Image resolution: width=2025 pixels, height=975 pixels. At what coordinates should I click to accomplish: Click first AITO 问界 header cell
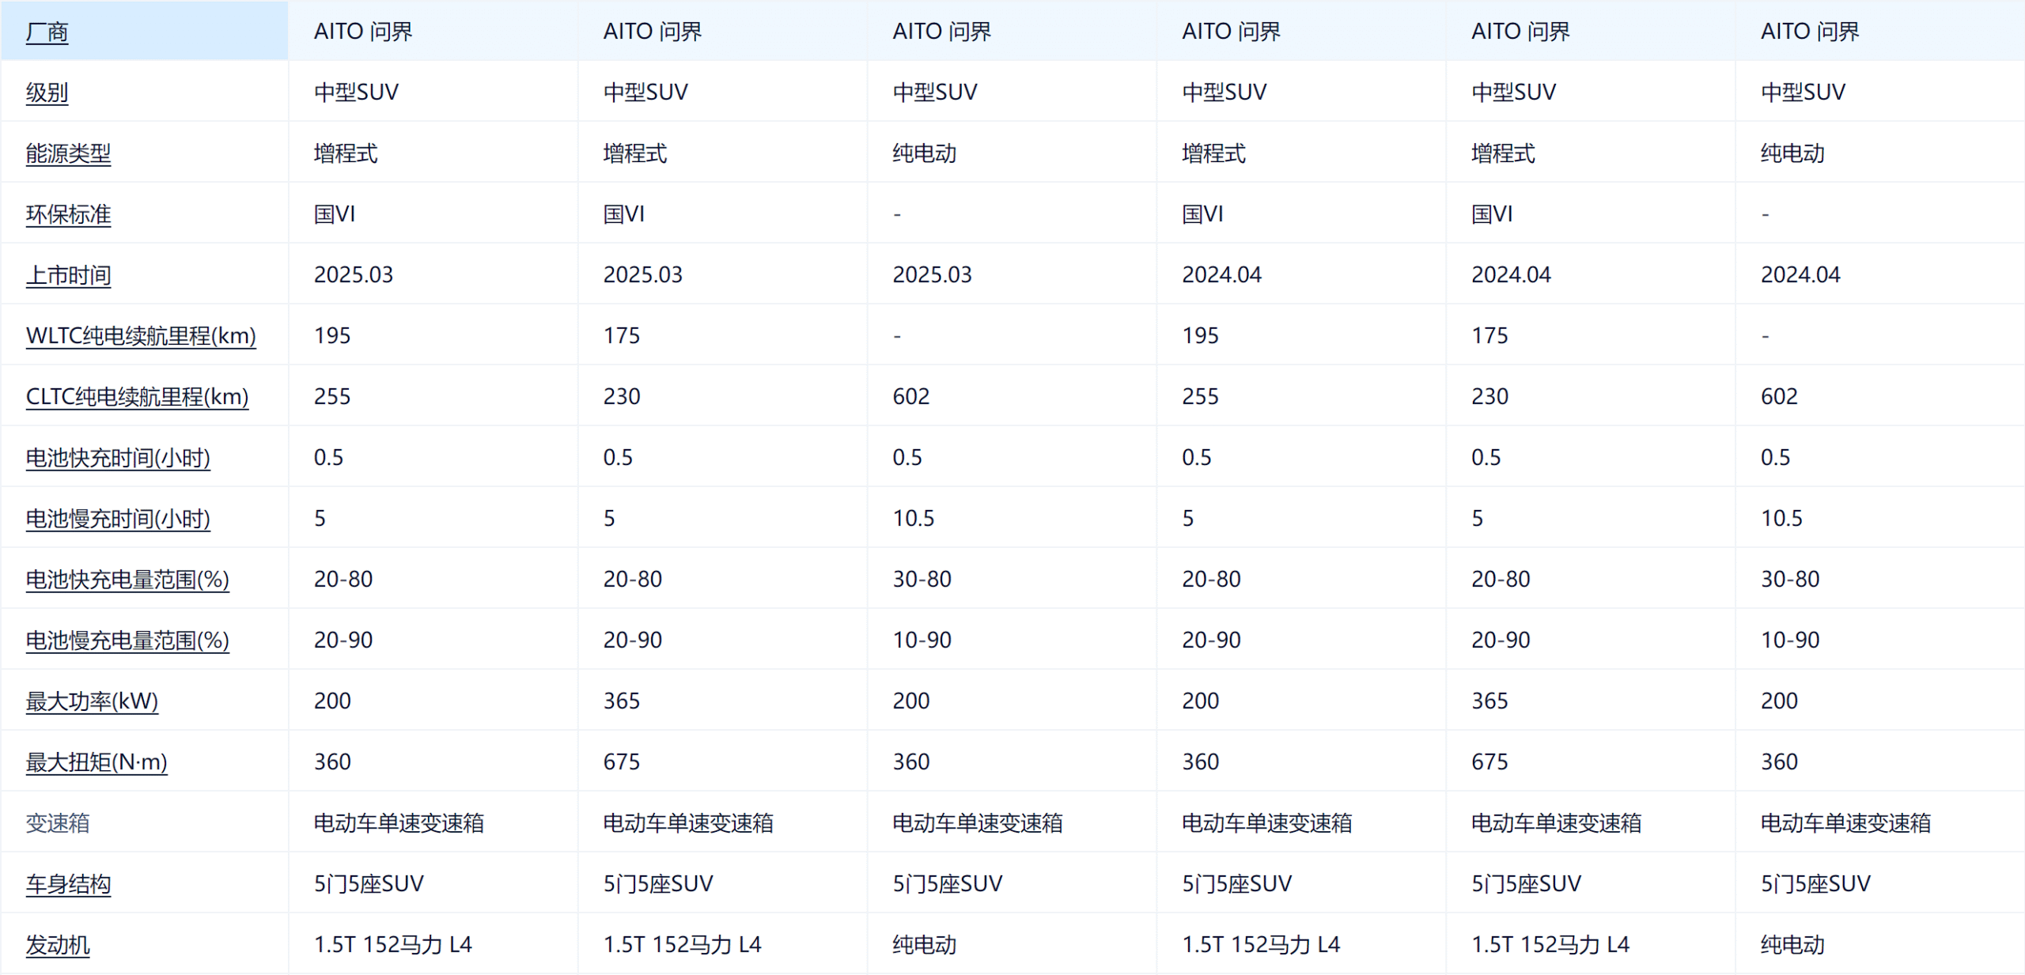click(x=363, y=32)
